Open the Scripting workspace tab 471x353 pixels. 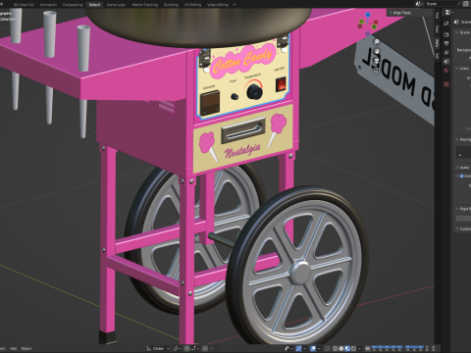pos(171,5)
